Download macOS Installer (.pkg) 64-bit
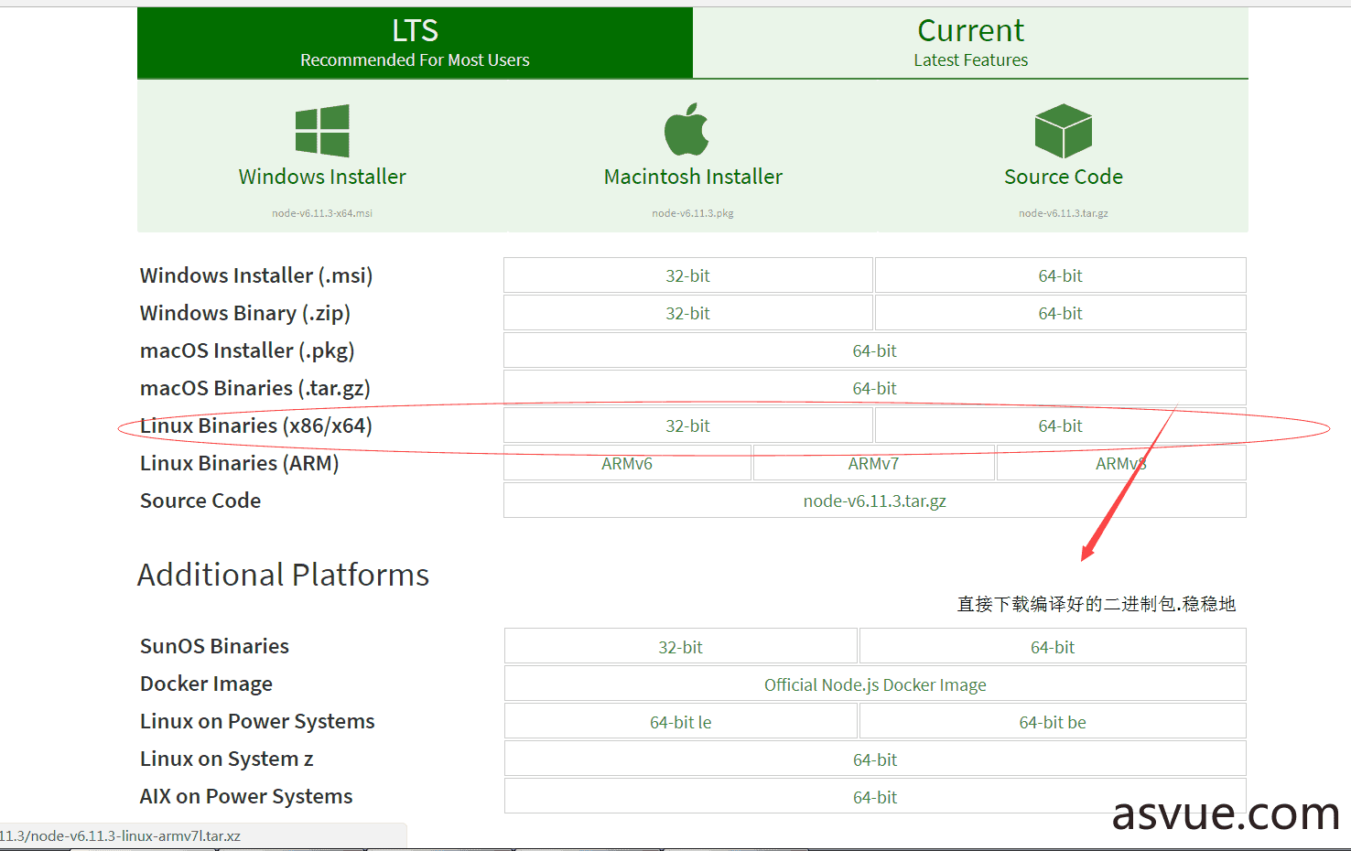Viewport: 1351px width, 851px height. coord(874,350)
